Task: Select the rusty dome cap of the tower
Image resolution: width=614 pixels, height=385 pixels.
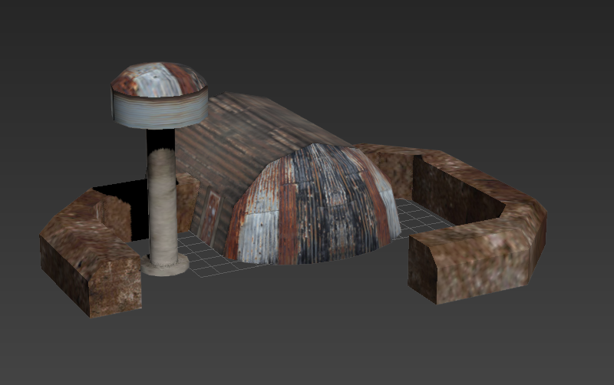Action: tap(159, 78)
